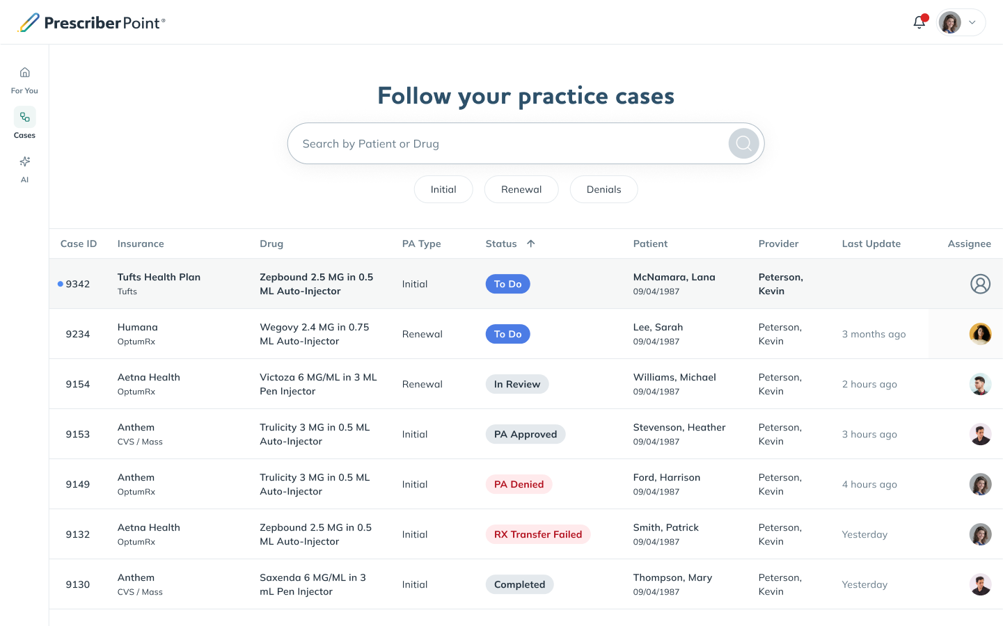Open the account dropdown chevron
This screenshot has height=626, width=1003.
[972, 22]
